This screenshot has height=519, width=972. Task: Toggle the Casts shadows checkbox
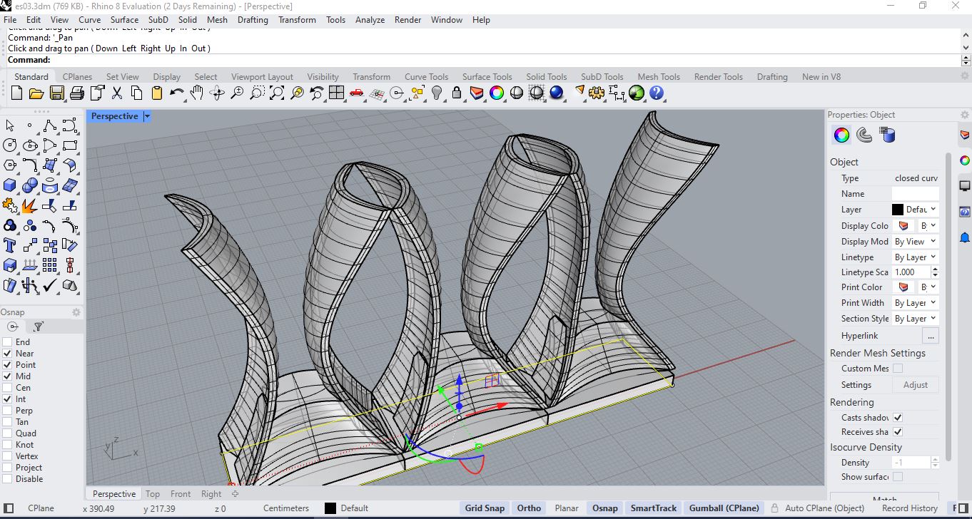[898, 418]
